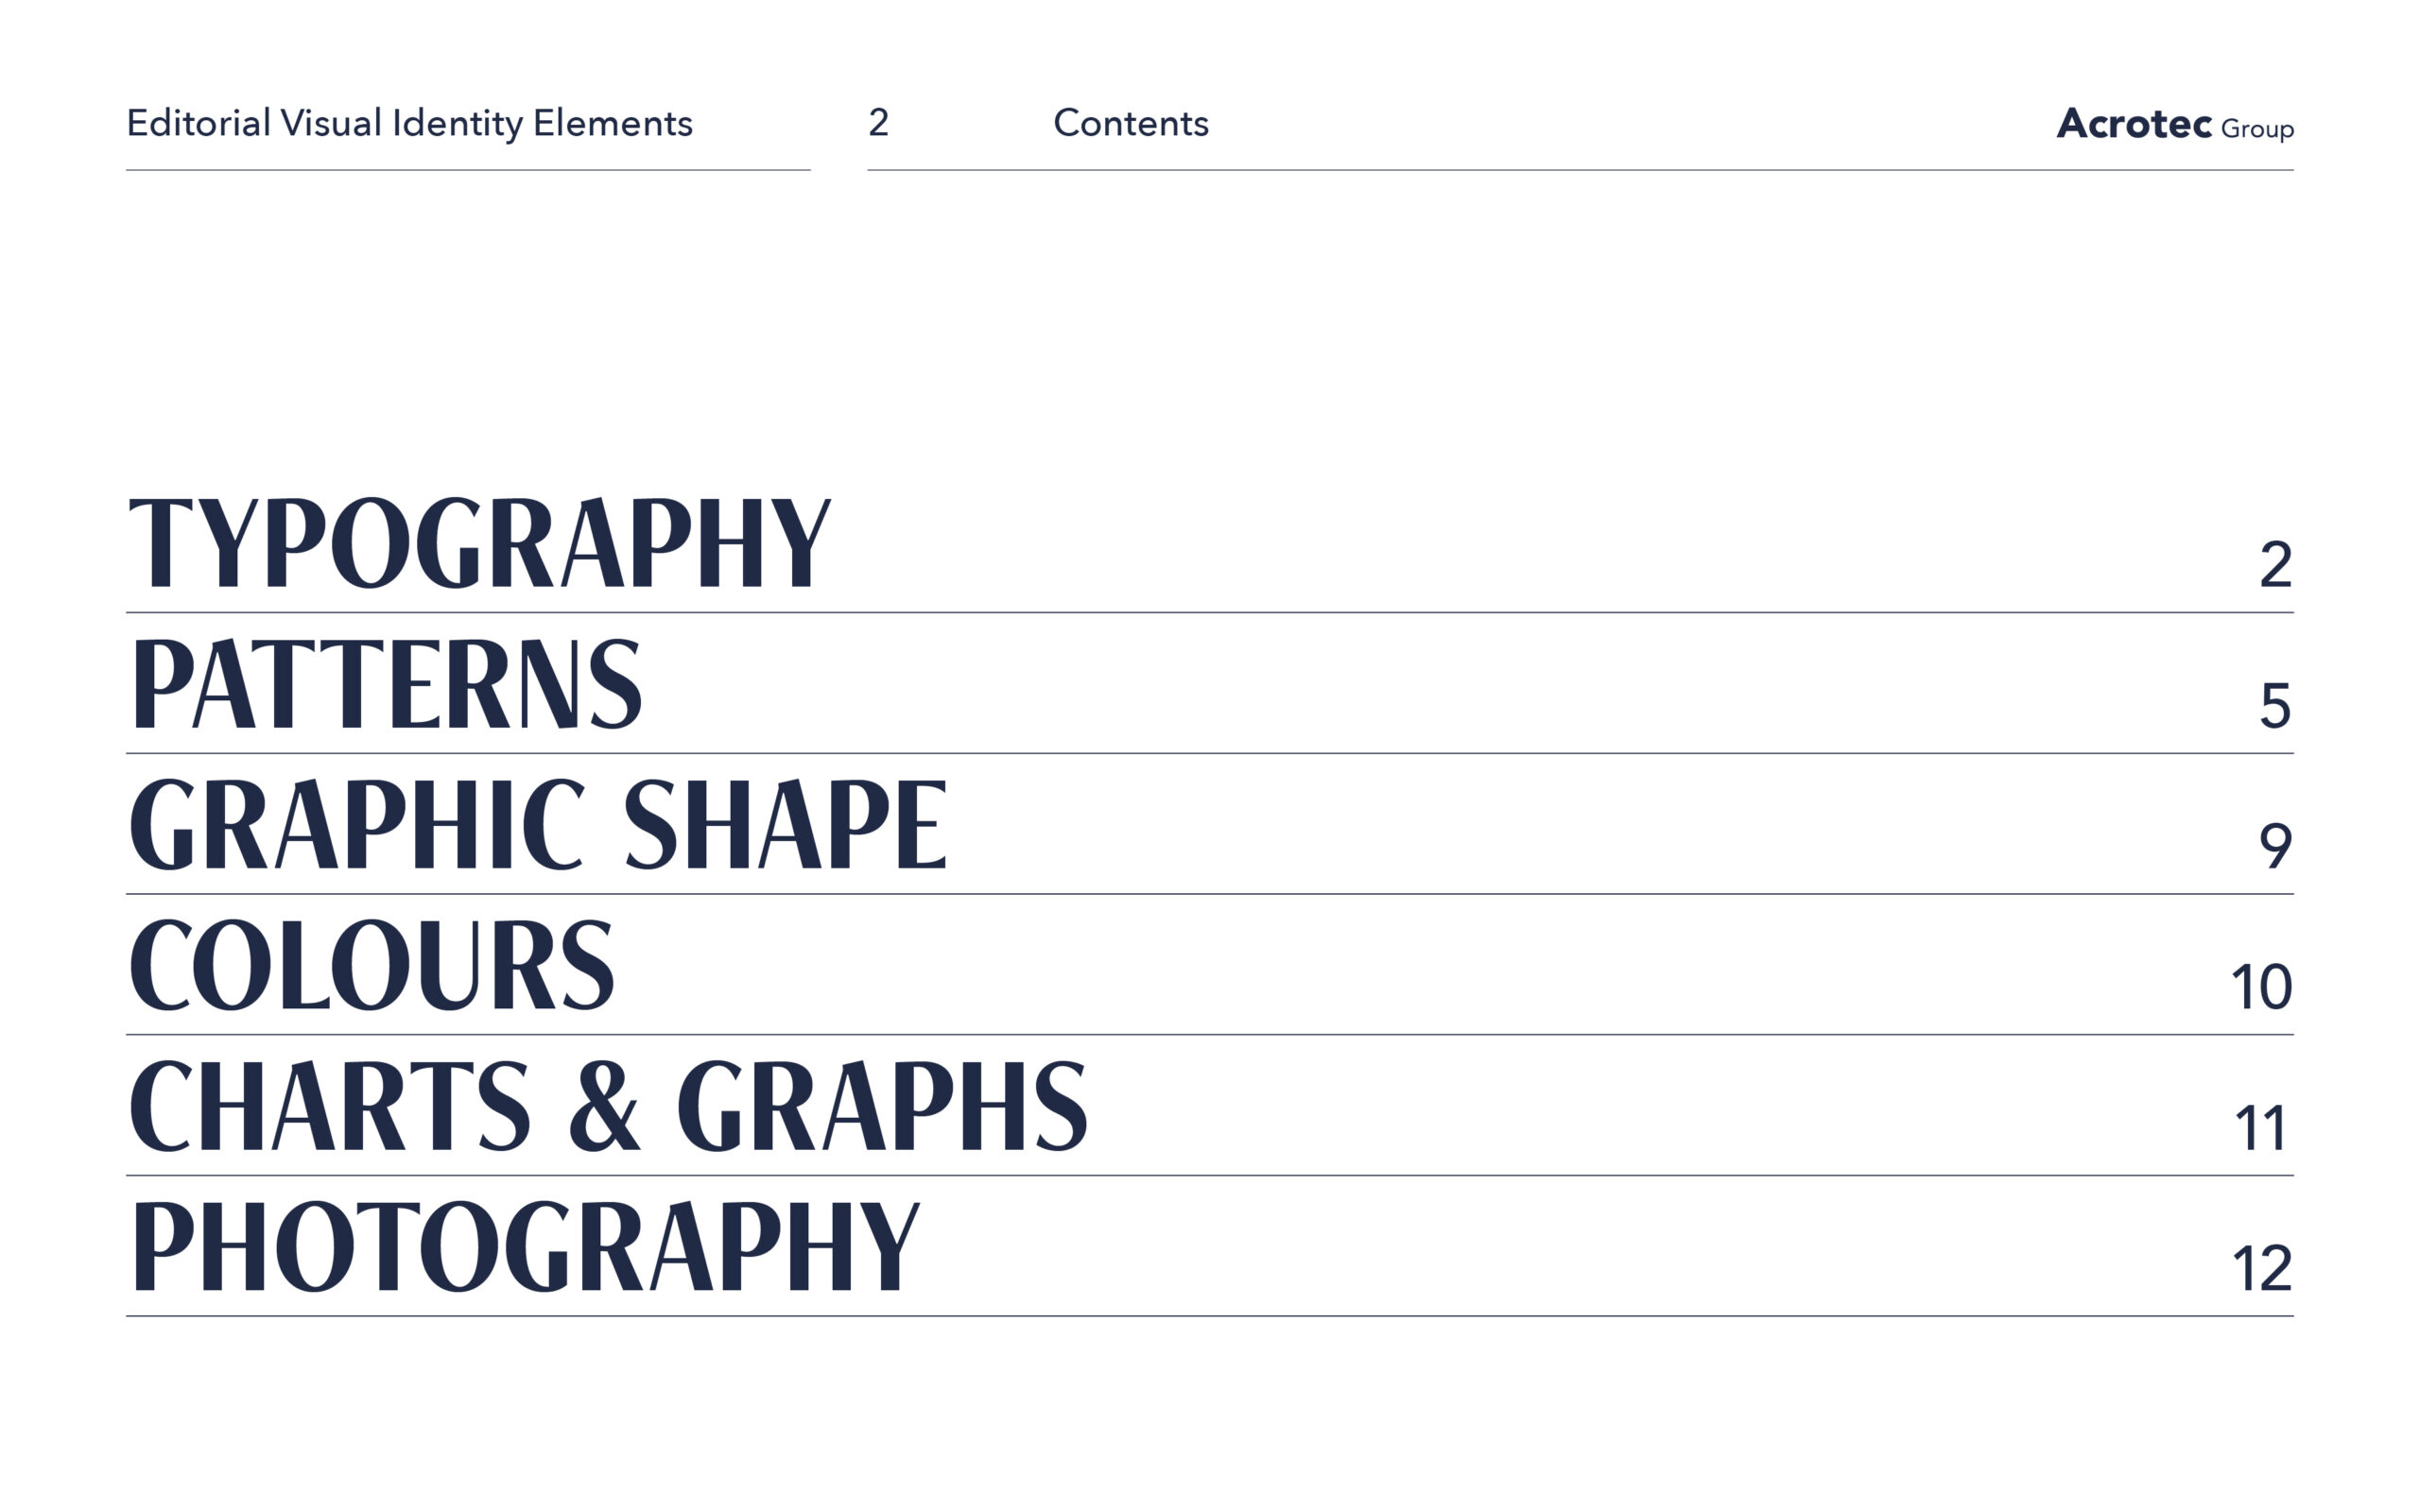Click page number 10 beside Colours
The image size is (2420, 1512).
coord(2261,988)
